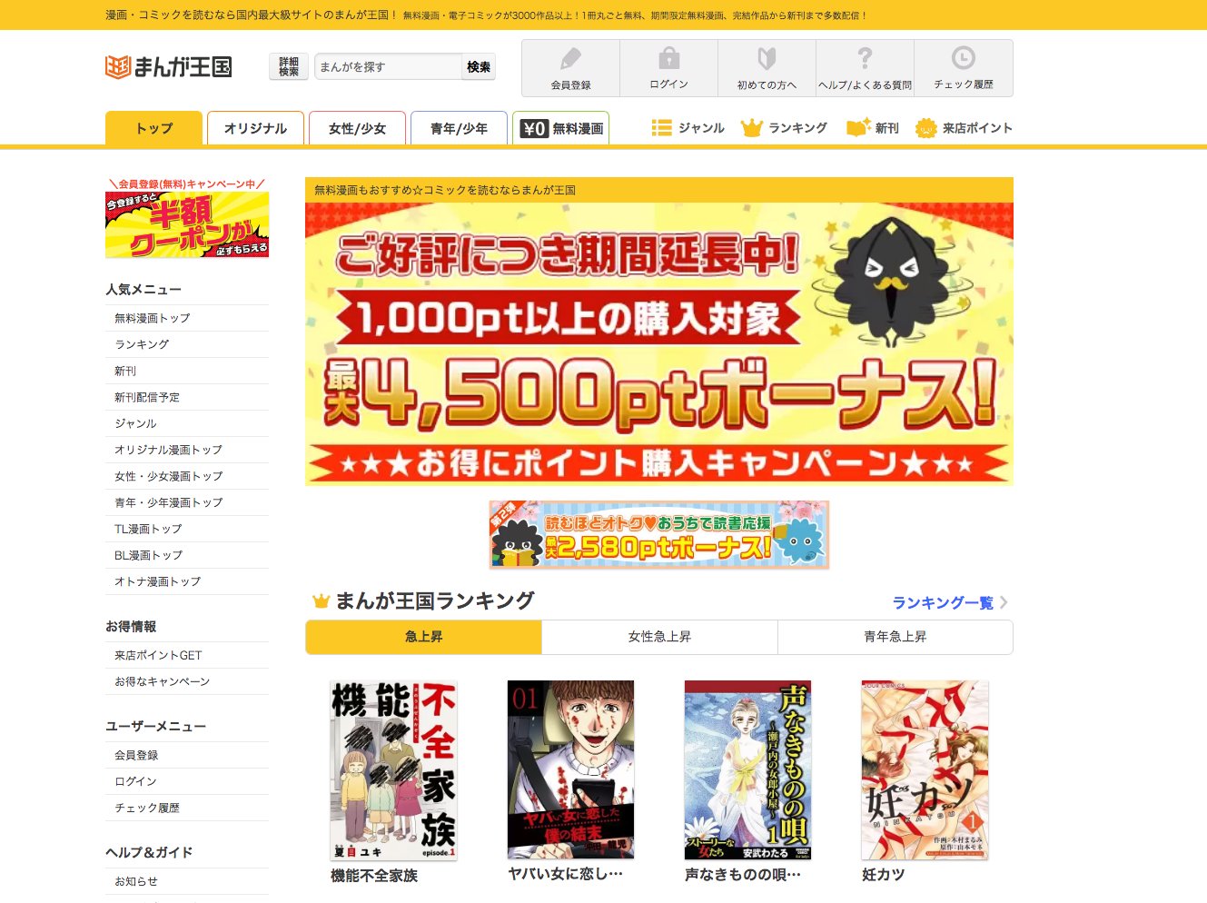Open ヤバい女に恋し… cover thumbnail
This screenshot has height=903, width=1207.
point(570,770)
